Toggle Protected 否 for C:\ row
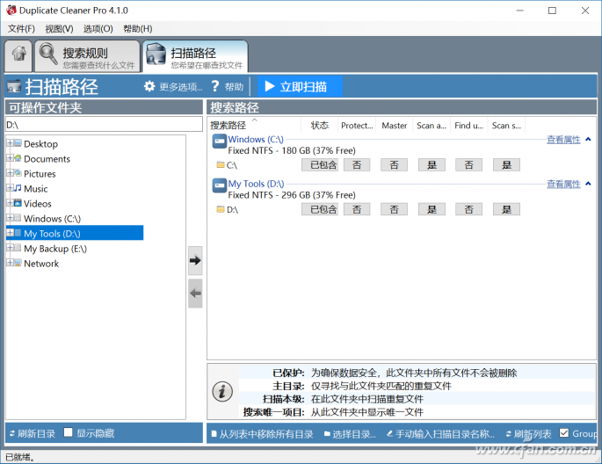602x464 pixels. [x=357, y=165]
